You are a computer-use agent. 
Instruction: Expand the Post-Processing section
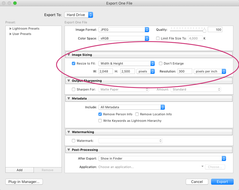tap(68, 150)
